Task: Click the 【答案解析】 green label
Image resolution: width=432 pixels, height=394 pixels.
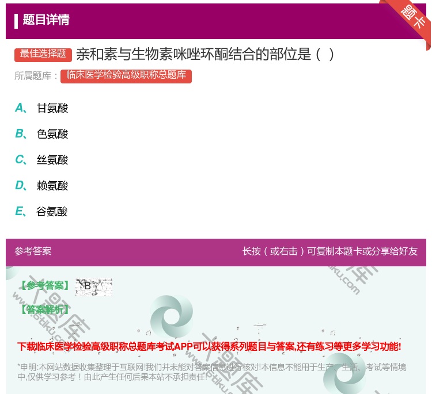Action: (x=46, y=310)
